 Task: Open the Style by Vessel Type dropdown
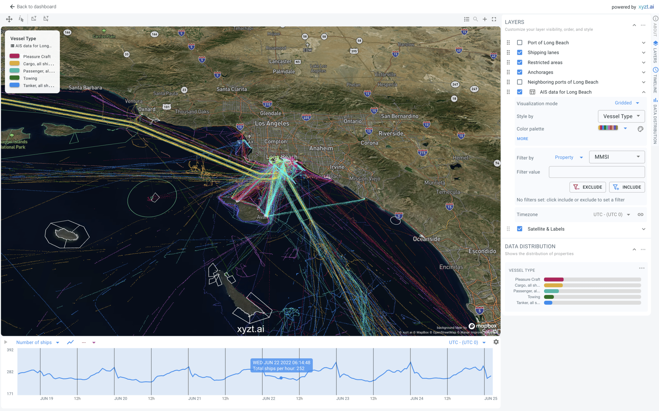pyautogui.click(x=621, y=116)
